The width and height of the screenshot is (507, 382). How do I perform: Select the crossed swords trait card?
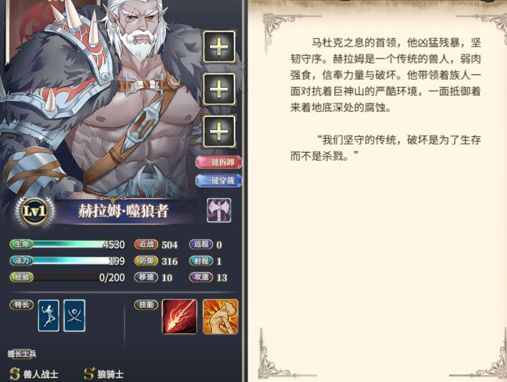click(x=74, y=315)
